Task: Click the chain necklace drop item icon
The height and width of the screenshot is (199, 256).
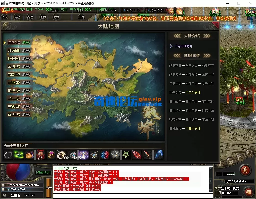Action: click(x=8, y=155)
